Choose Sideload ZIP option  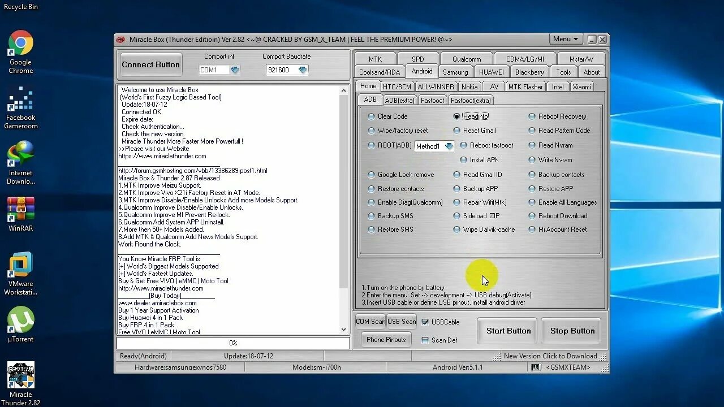tap(477, 216)
